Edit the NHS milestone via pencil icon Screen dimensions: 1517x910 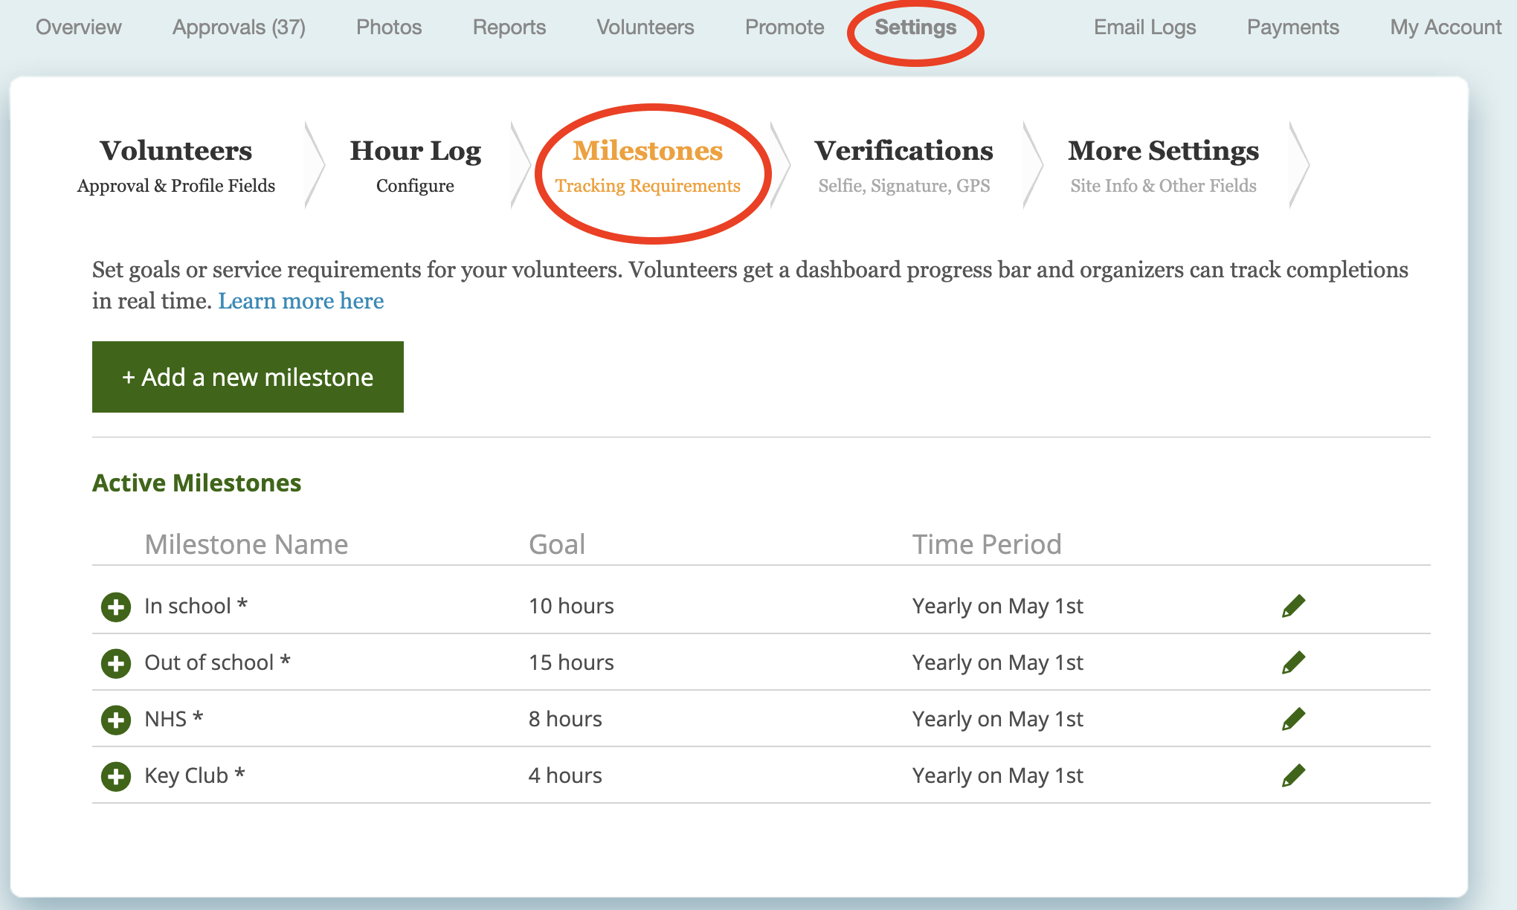click(x=1293, y=719)
